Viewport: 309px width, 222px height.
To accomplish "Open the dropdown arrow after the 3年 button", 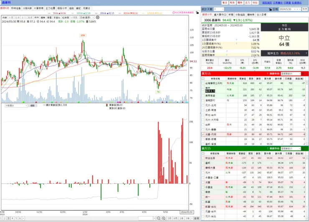I will [192, 218].
